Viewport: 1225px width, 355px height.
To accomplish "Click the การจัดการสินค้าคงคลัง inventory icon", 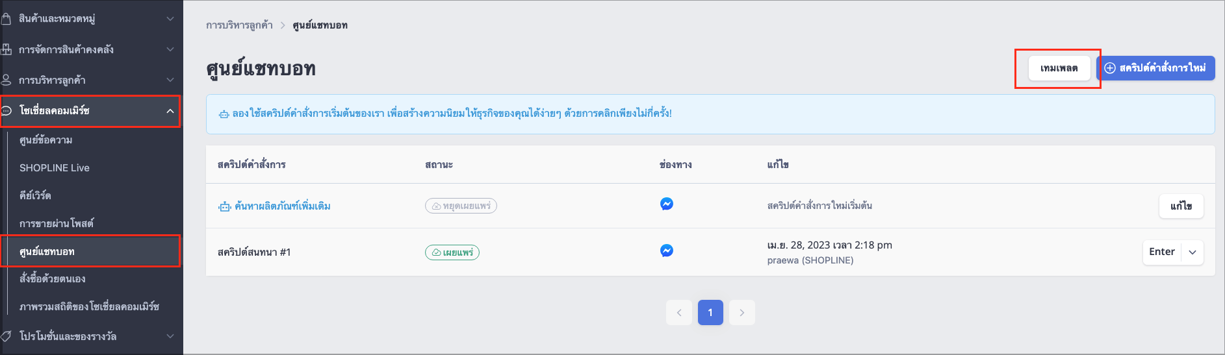I will click(6, 49).
